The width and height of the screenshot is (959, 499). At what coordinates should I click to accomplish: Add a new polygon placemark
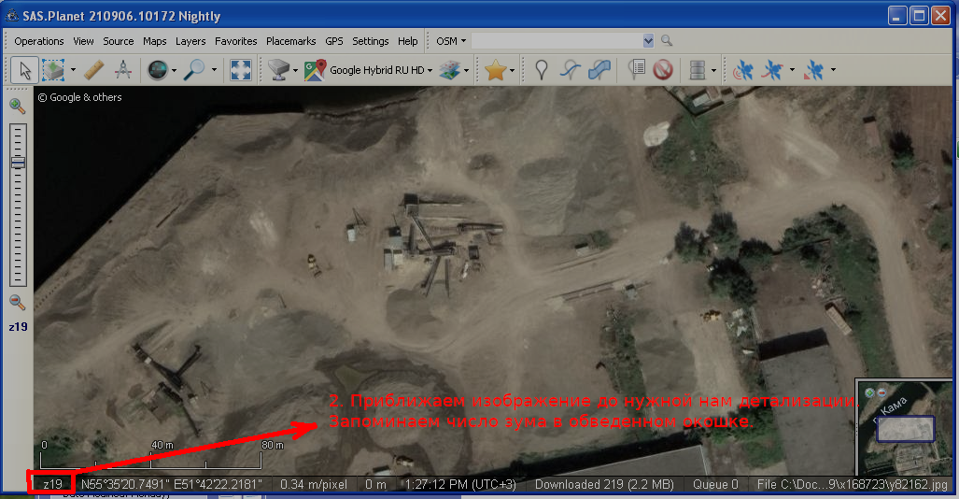click(x=599, y=70)
